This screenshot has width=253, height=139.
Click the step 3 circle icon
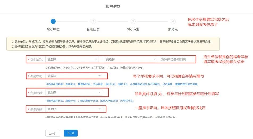pos(133,21)
